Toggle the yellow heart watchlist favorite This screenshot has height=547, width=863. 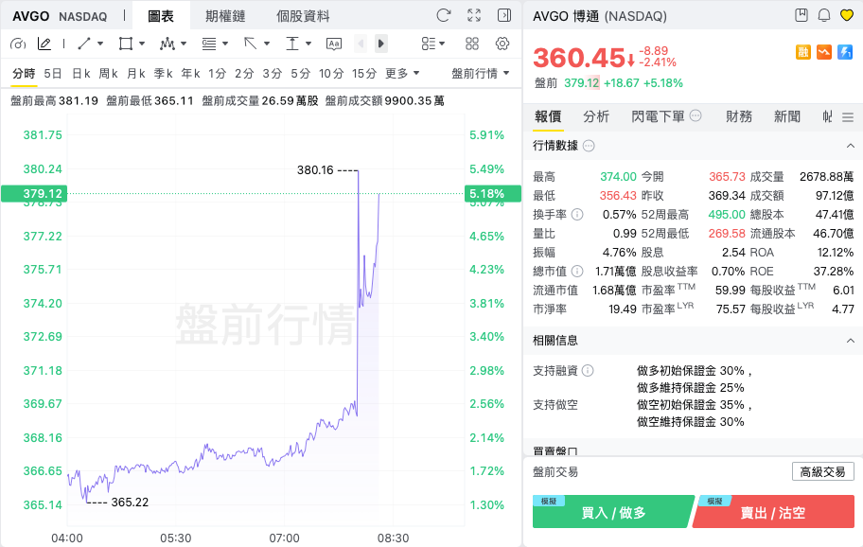point(847,15)
